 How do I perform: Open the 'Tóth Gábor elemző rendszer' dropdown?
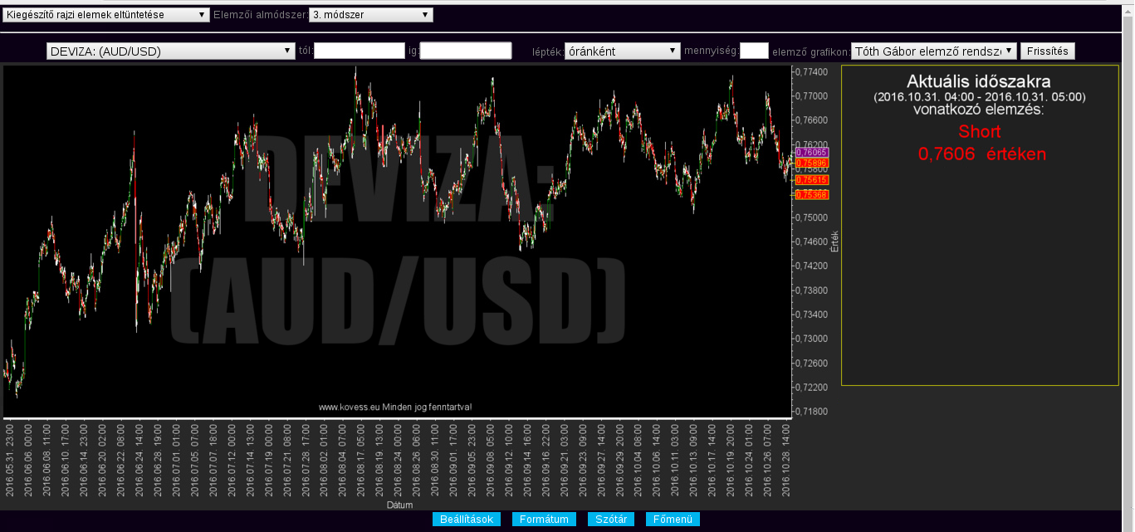pos(934,51)
